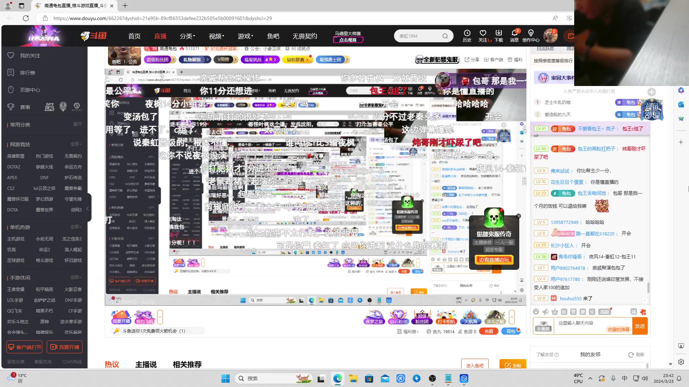The height and width of the screenshot is (387, 689).
Task: Open the 历史 history icon in header
Action: (x=467, y=35)
